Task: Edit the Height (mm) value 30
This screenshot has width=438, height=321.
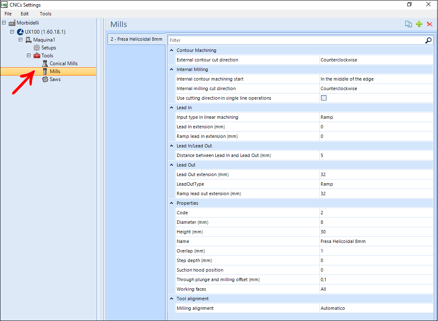Action: point(376,232)
